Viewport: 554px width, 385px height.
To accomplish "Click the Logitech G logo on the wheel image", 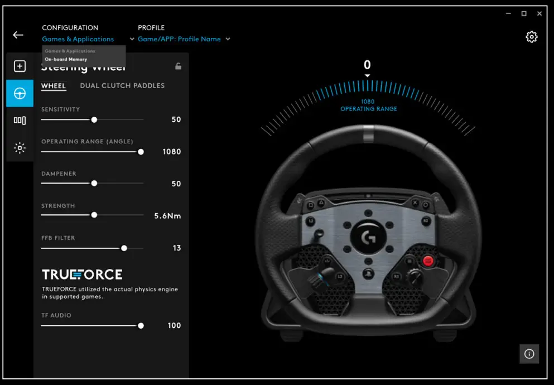I will (367, 237).
